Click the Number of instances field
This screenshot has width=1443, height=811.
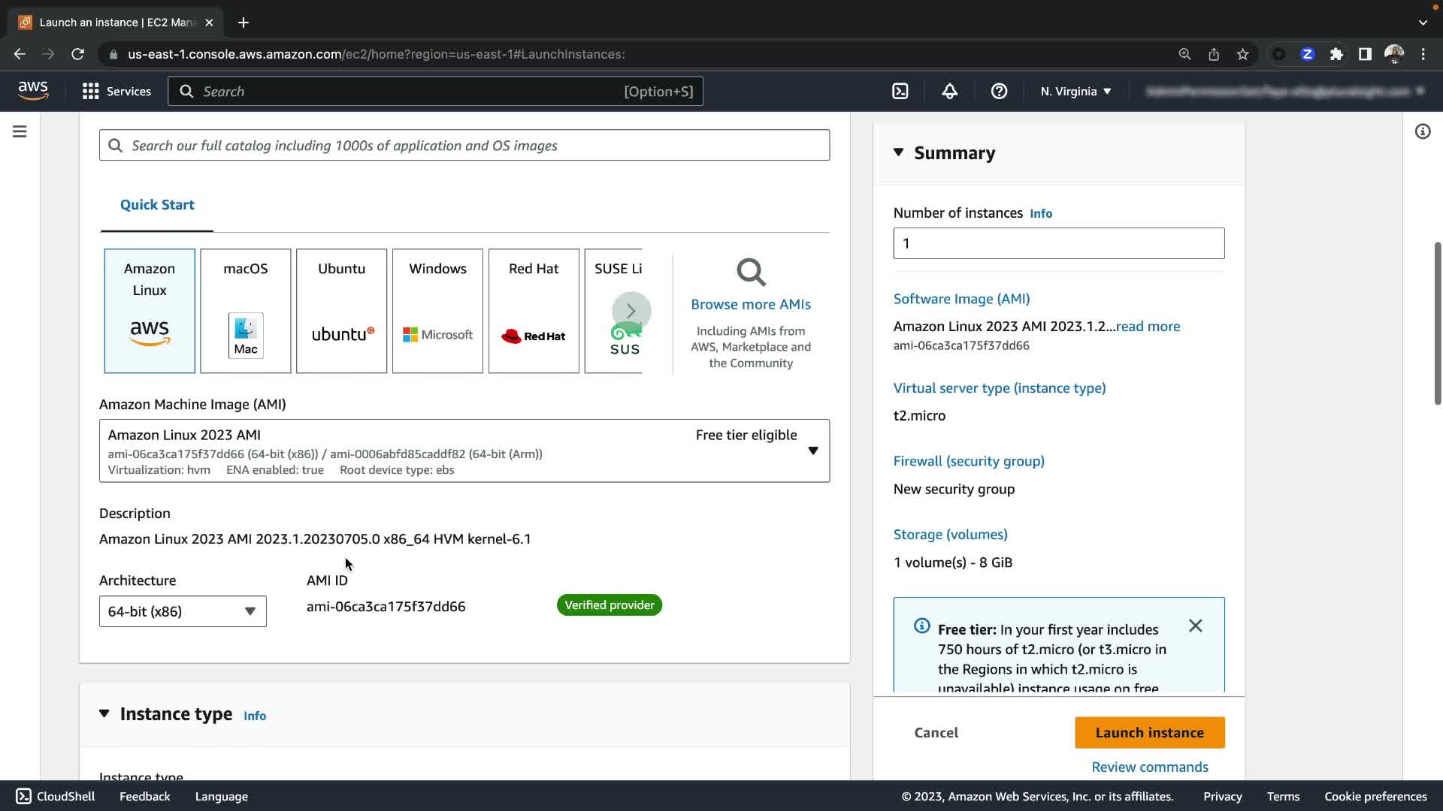coord(1058,243)
